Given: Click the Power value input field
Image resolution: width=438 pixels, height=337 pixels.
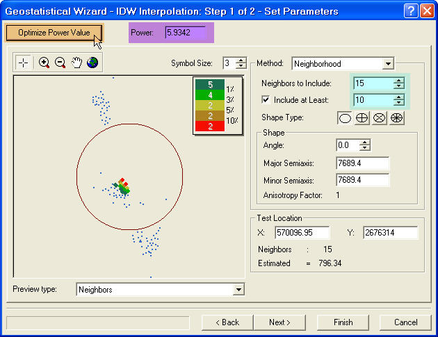Looking at the screenshot, I should tap(188, 33).
